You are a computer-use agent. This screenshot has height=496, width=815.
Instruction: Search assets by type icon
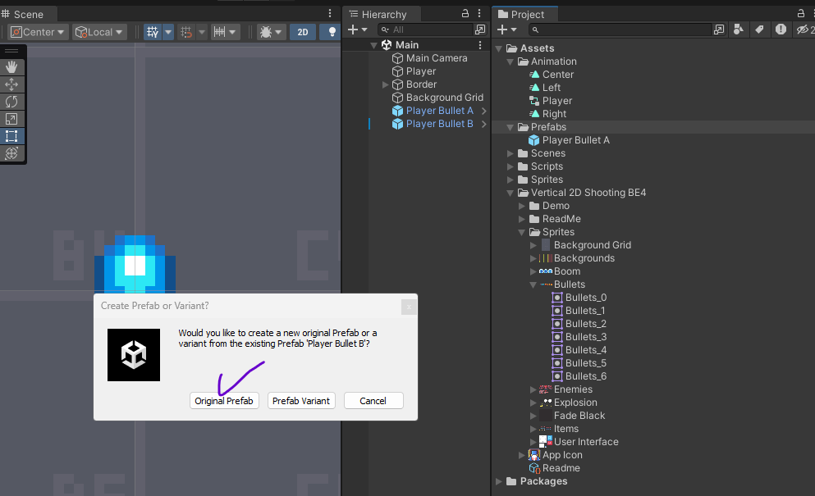tap(738, 30)
